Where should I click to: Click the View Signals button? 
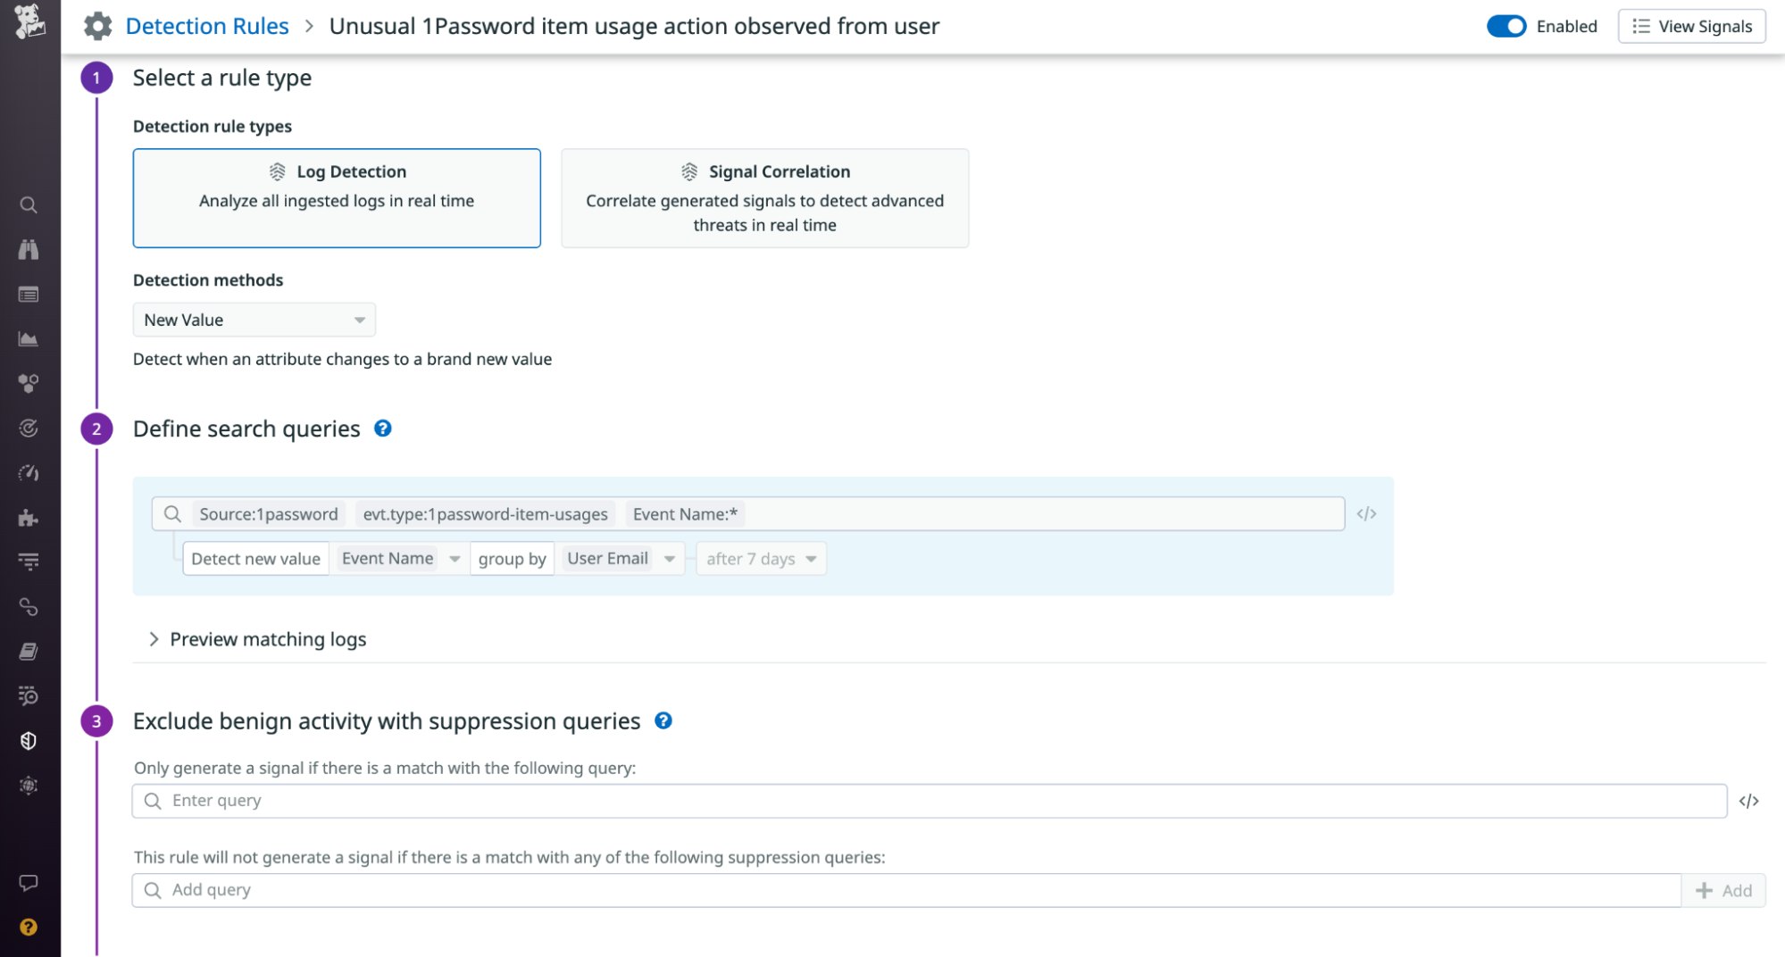pyautogui.click(x=1692, y=27)
